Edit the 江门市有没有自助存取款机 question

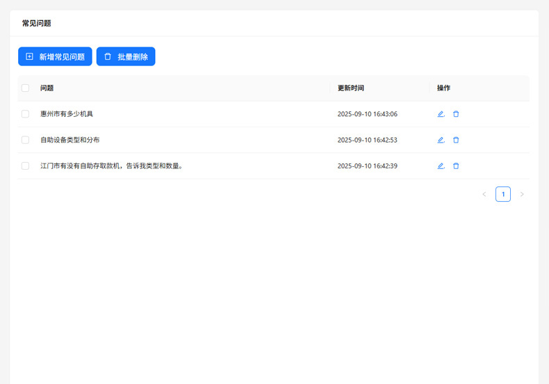pyautogui.click(x=441, y=166)
